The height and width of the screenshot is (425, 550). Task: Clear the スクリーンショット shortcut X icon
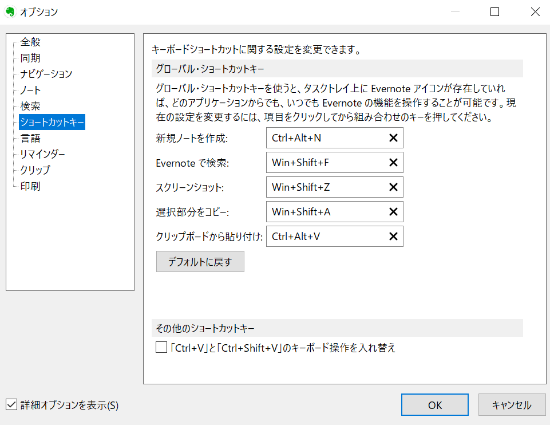pos(393,187)
